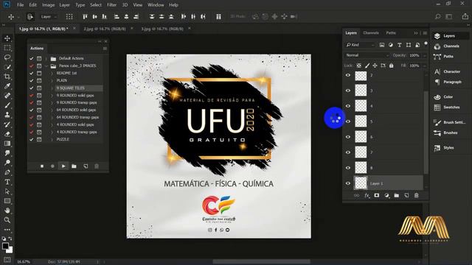Hide layer 3 with its eye icon
The image size is (472, 265).
click(x=348, y=91)
